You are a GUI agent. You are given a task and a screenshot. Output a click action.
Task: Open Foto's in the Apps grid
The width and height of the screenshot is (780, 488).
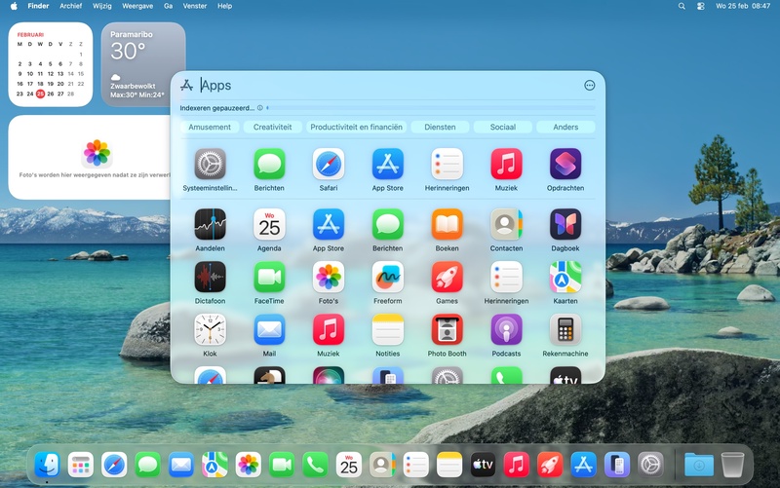(329, 277)
